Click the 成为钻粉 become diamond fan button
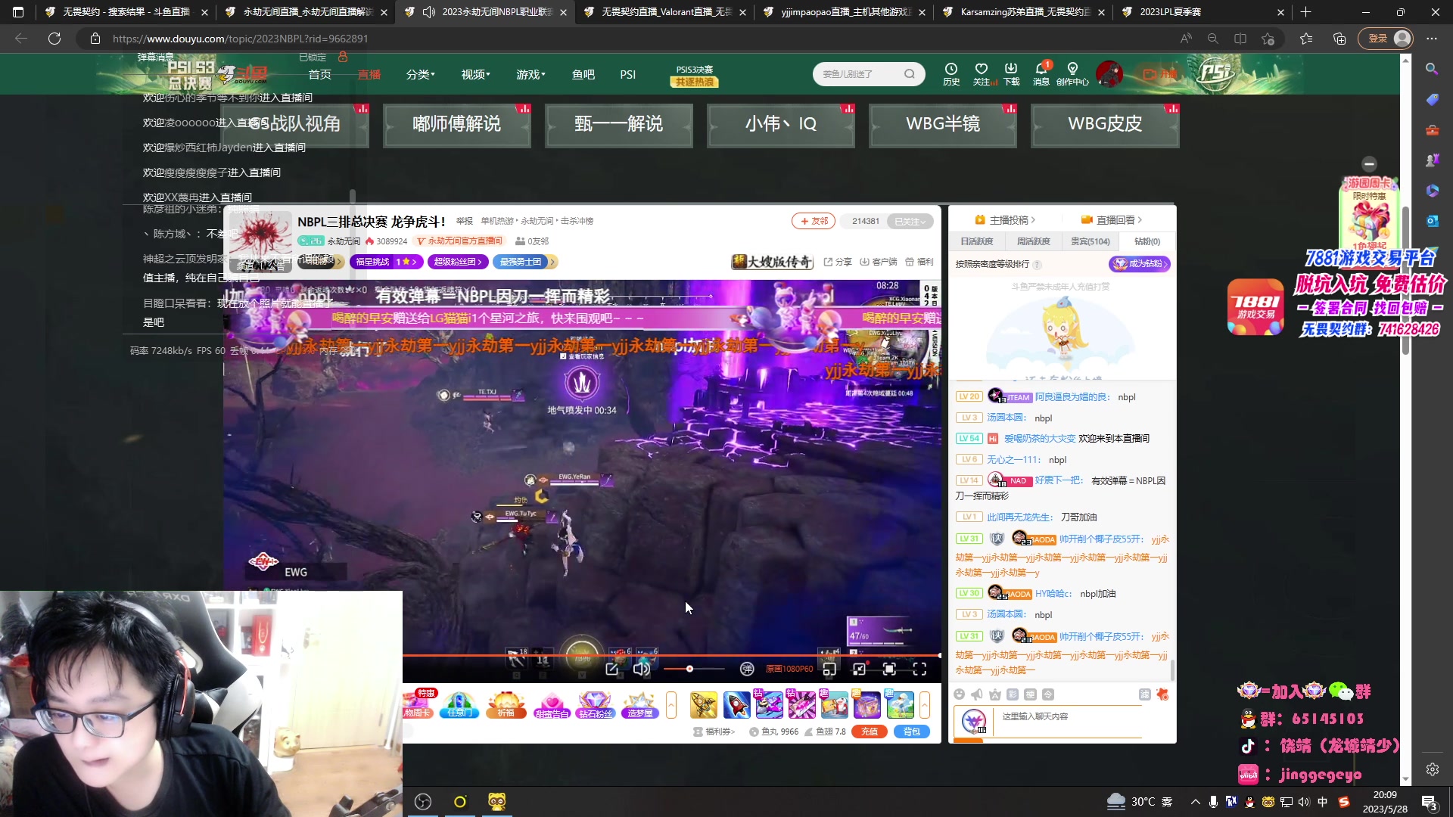The width and height of the screenshot is (1453, 817). coord(1140,263)
